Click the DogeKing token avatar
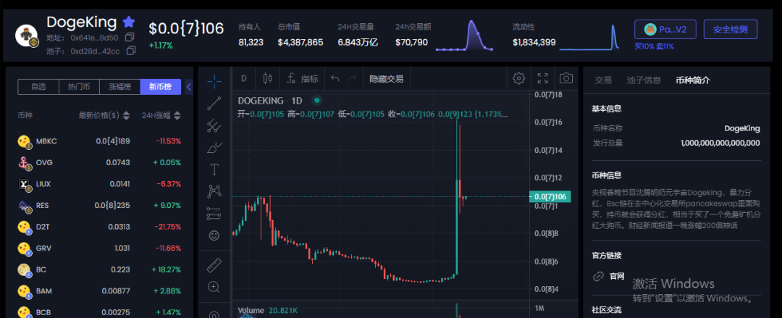 [x=27, y=35]
